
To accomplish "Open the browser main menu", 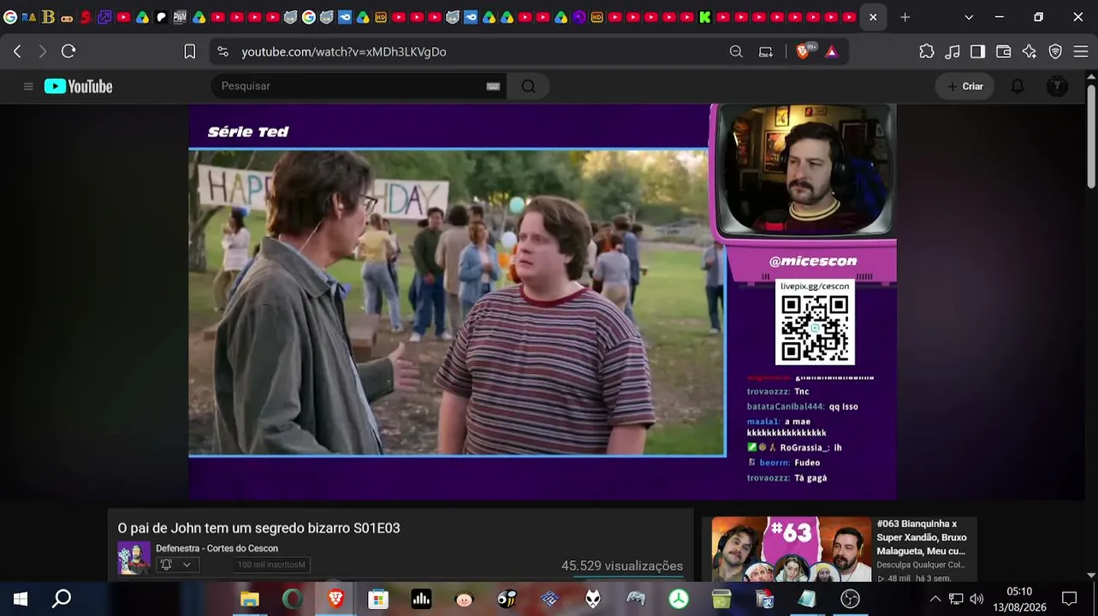I will (1080, 51).
